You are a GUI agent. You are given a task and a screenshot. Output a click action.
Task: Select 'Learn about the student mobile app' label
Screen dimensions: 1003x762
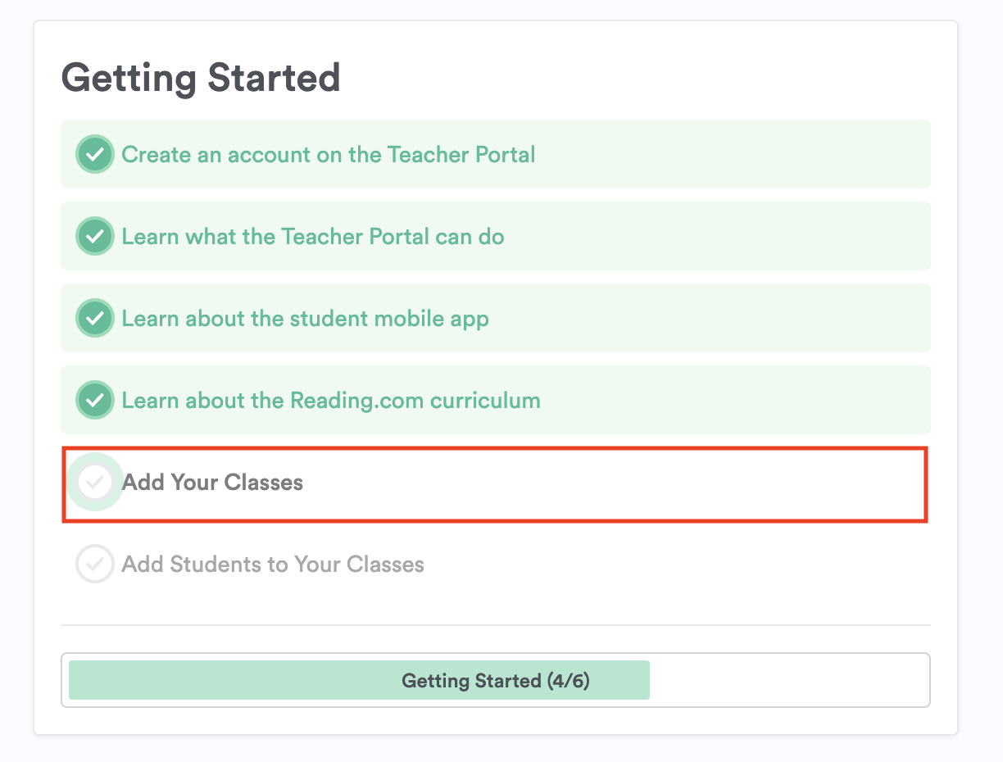click(305, 318)
